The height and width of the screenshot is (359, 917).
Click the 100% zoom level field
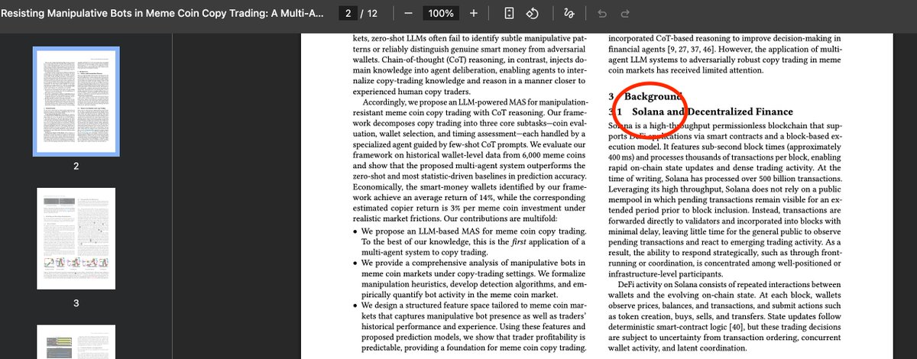coord(441,14)
